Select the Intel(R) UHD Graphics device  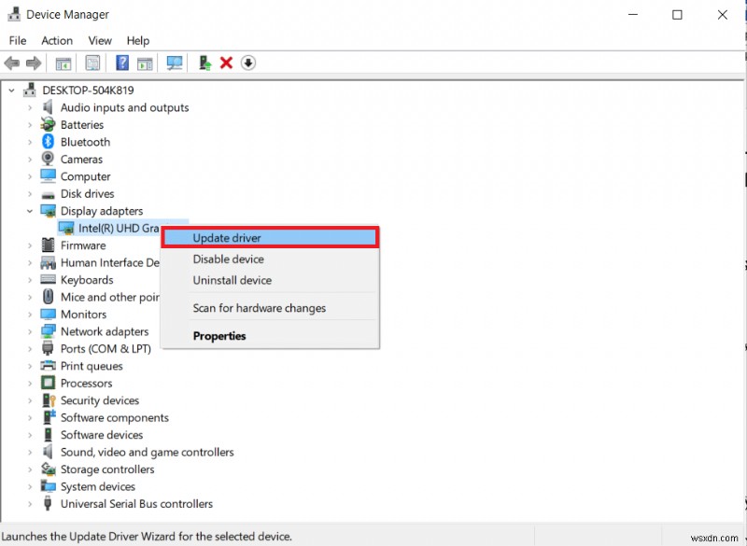(117, 228)
